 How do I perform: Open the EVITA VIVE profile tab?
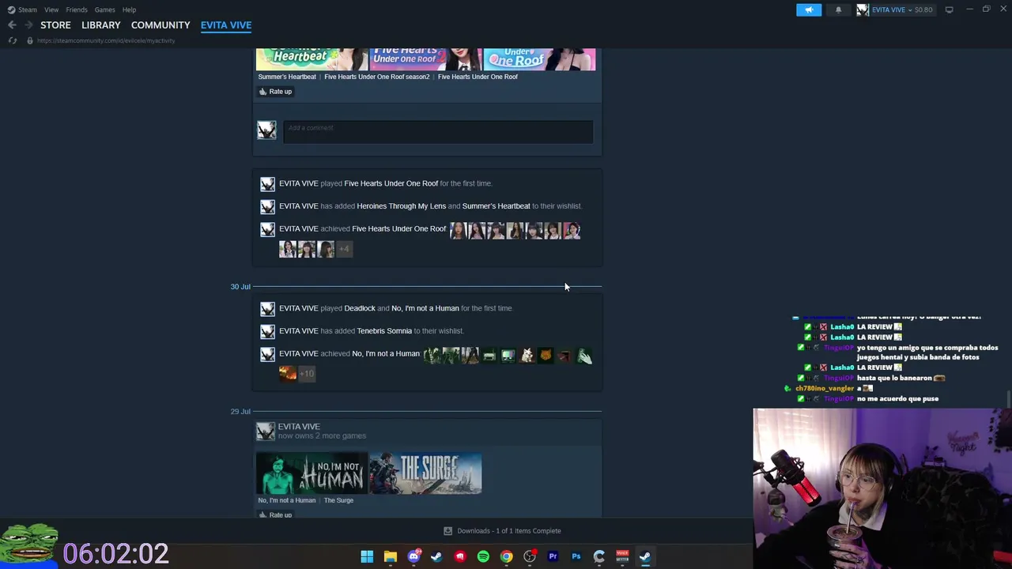(x=226, y=25)
